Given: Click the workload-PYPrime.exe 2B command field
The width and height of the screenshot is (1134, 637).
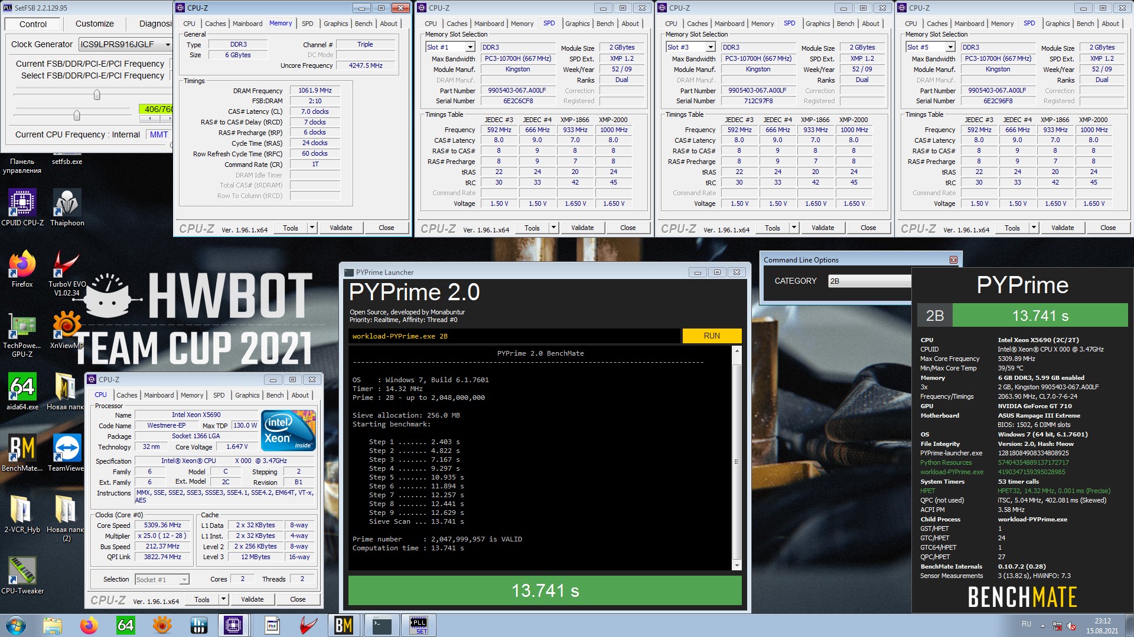Looking at the screenshot, I should click(x=514, y=336).
